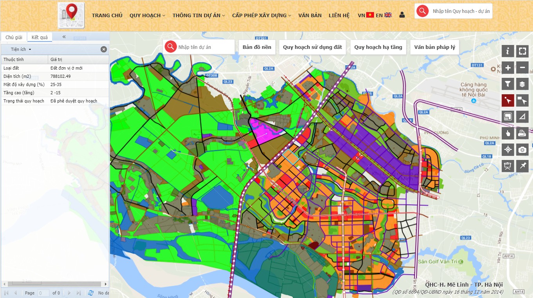Go to the previous results page
533x298 pixels.
click(16, 293)
